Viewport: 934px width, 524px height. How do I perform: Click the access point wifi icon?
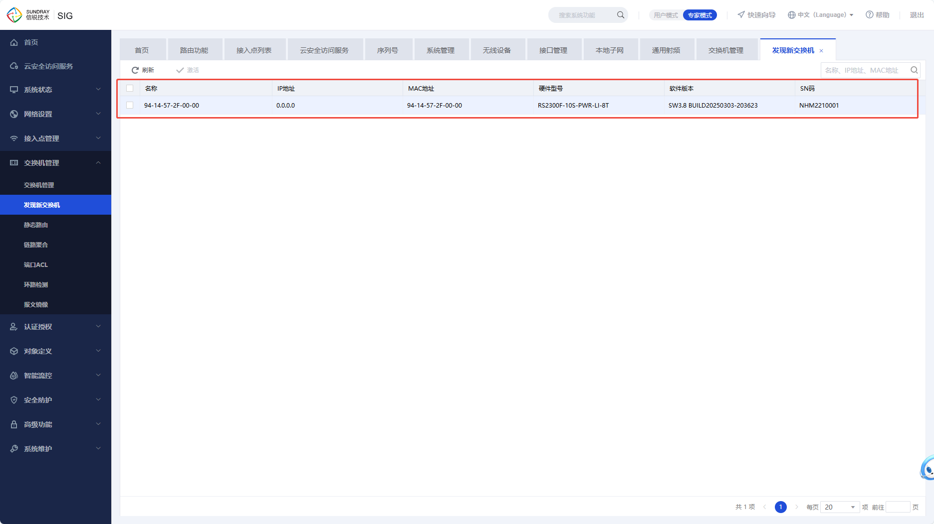(14, 138)
